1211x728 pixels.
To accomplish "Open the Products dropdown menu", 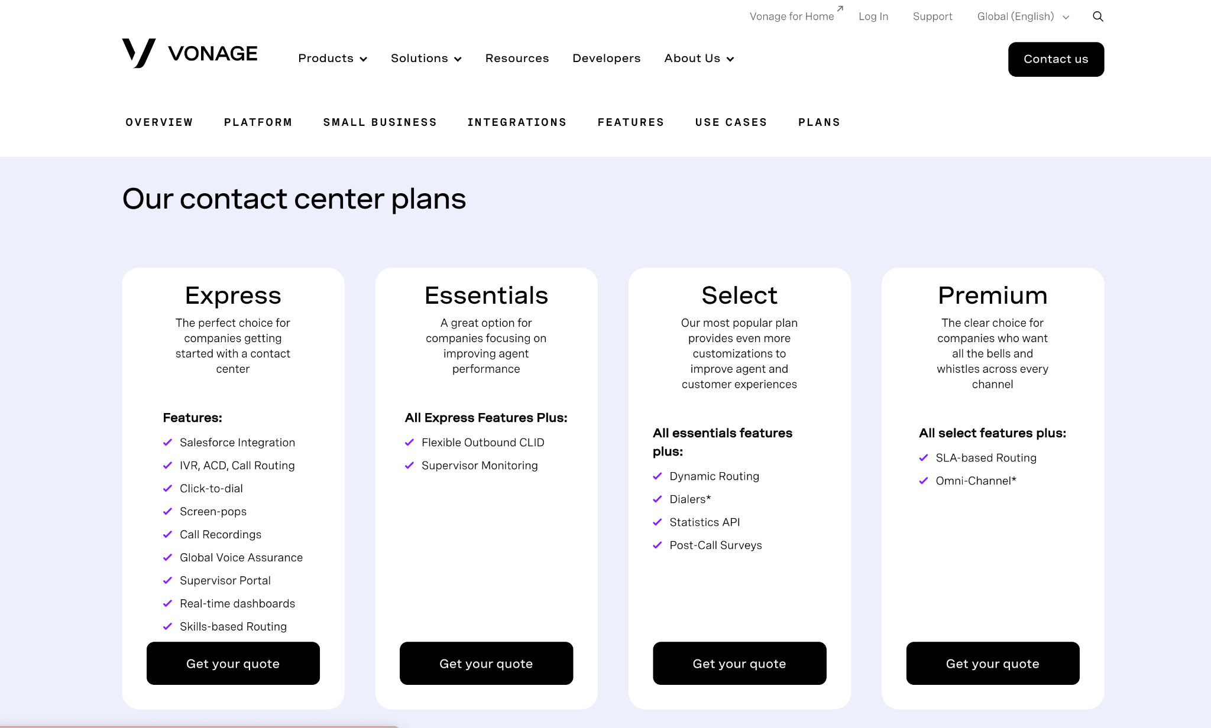I will click(332, 58).
